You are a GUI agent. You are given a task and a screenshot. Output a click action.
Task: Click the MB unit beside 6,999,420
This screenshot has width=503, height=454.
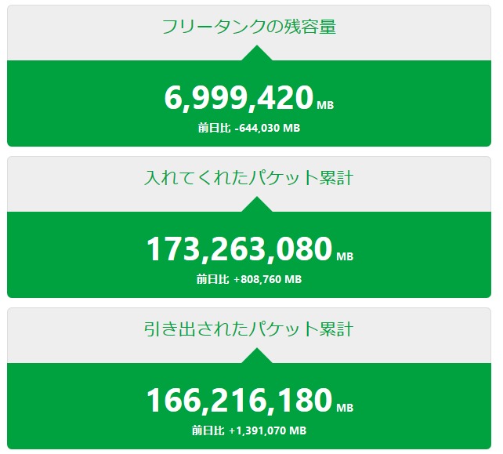click(325, 105)
